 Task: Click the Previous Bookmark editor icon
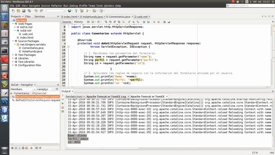coord(129,22)
